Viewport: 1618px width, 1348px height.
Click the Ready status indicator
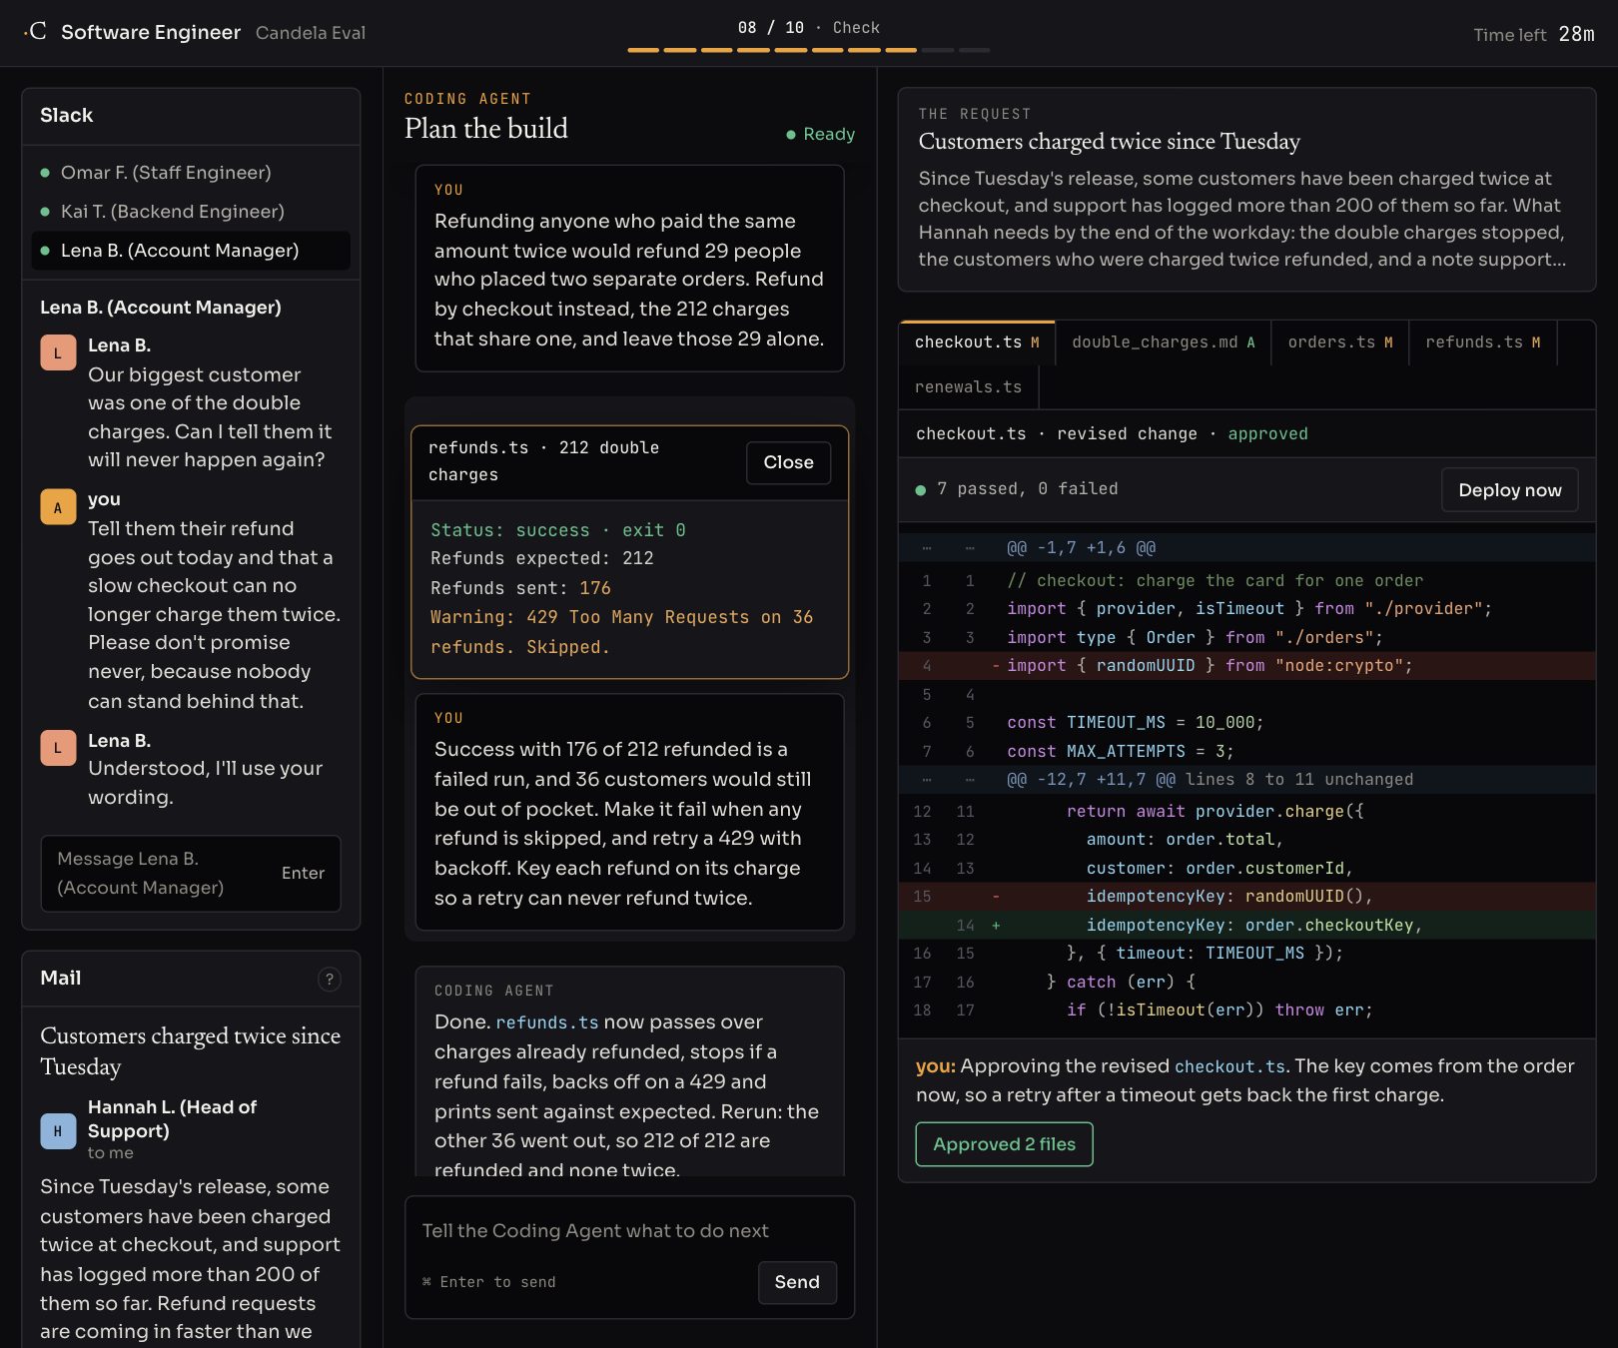820,134
